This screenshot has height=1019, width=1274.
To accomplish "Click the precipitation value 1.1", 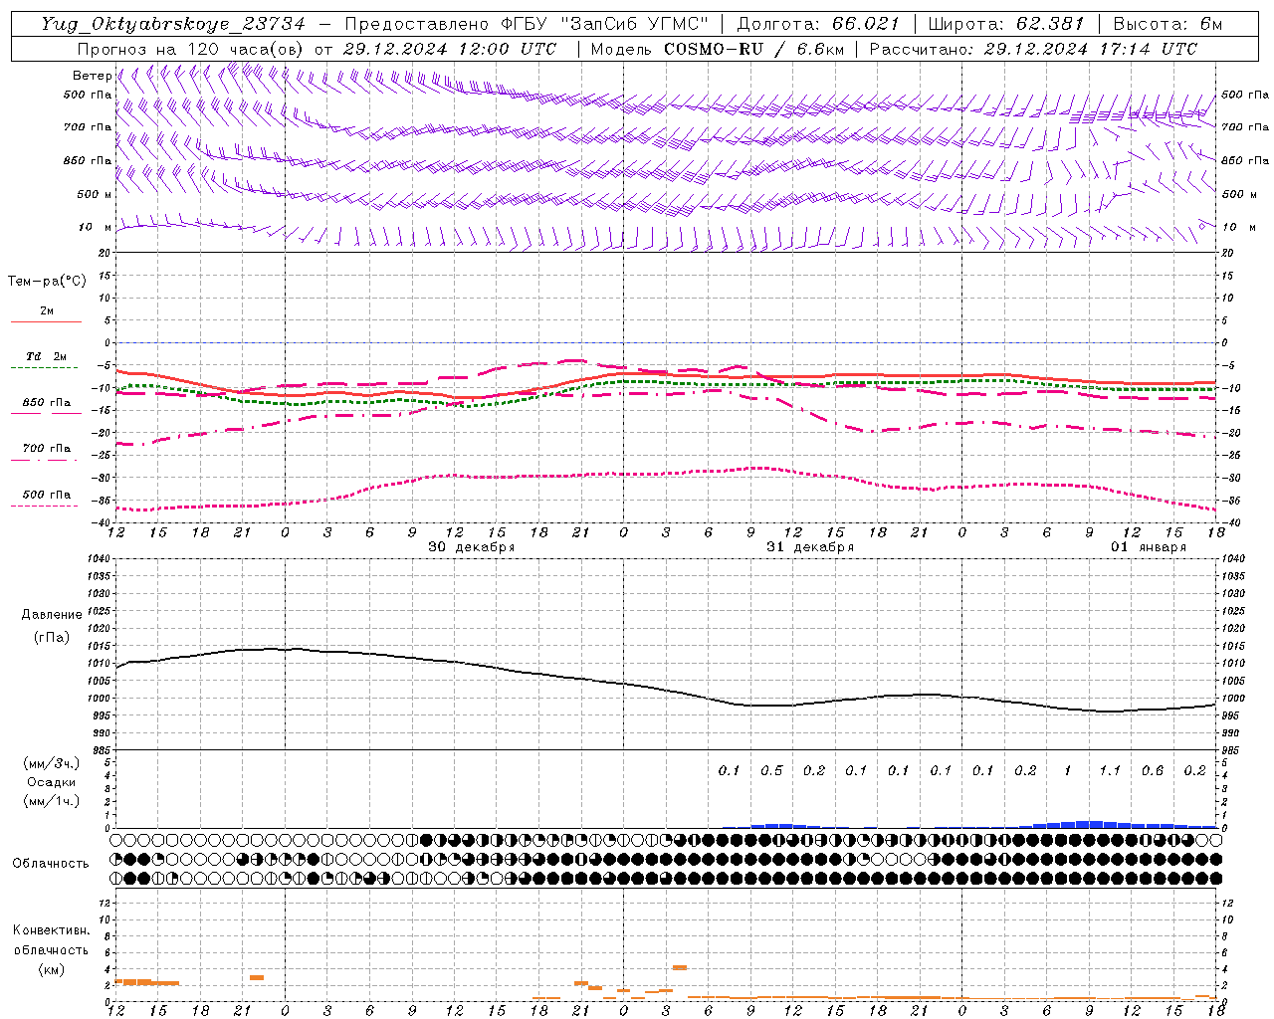I will coord(1110,770).
